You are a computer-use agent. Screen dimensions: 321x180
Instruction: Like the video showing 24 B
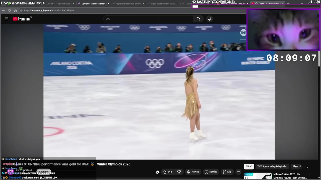(x=167, y=172)
